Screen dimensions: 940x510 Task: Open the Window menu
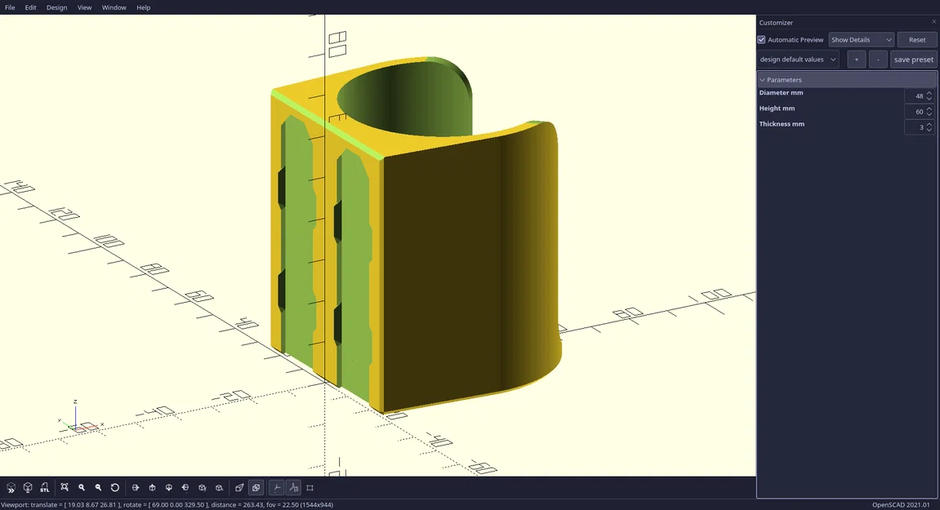click(114, 7)
